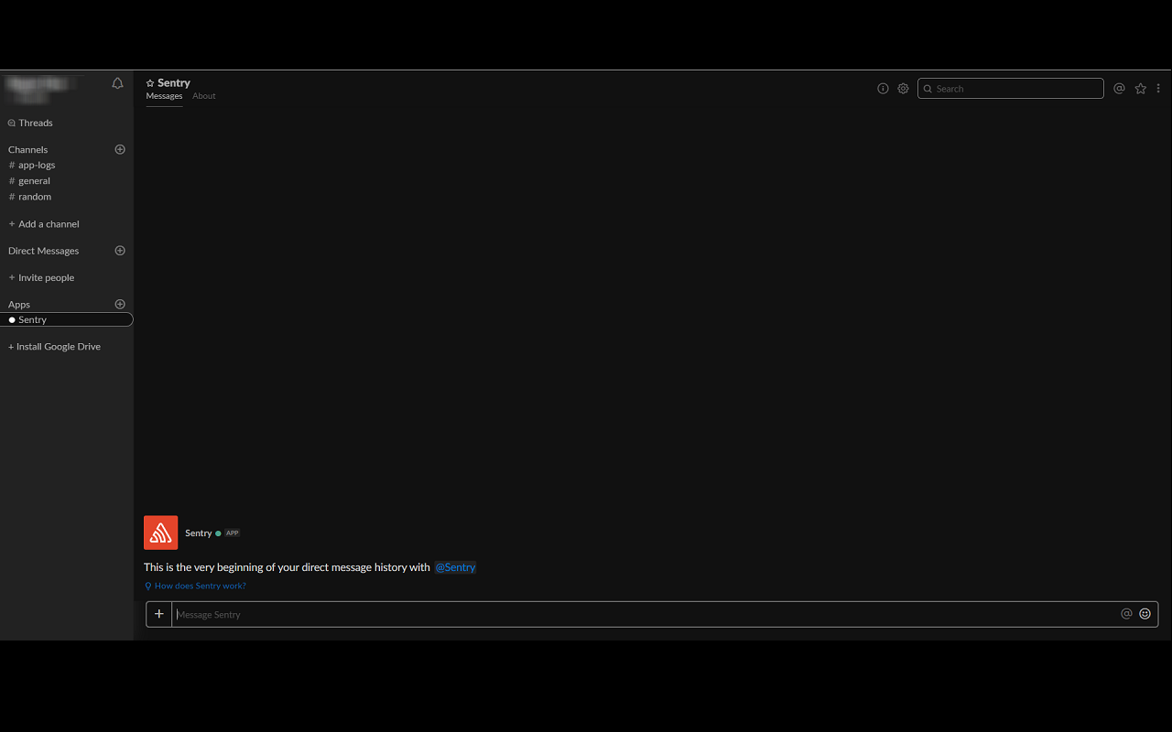
Task: Switch to the About tab
Action: [x=204, y=96]
